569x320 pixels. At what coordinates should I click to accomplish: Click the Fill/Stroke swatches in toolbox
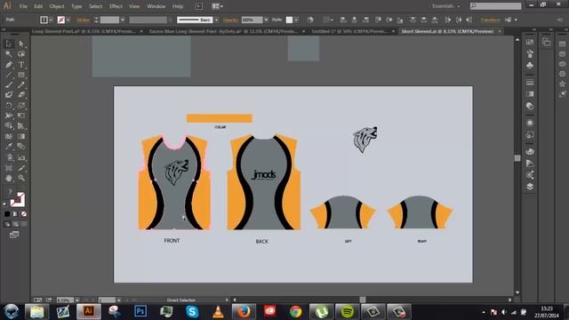pyautogui.click(x=17, y=199)
